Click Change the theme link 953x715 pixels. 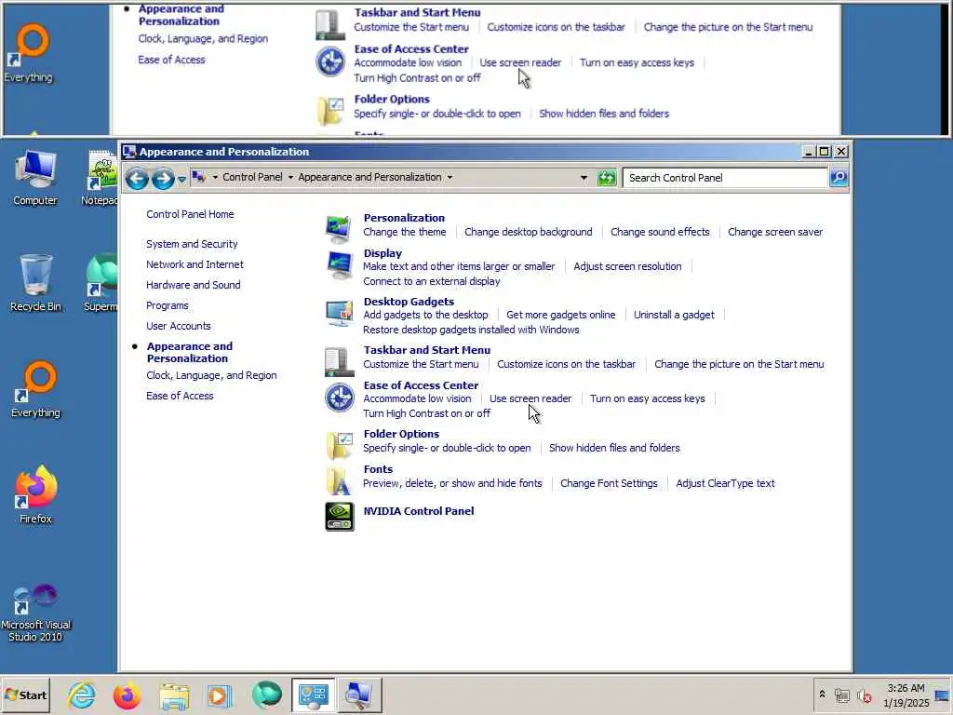pos(404,232)
